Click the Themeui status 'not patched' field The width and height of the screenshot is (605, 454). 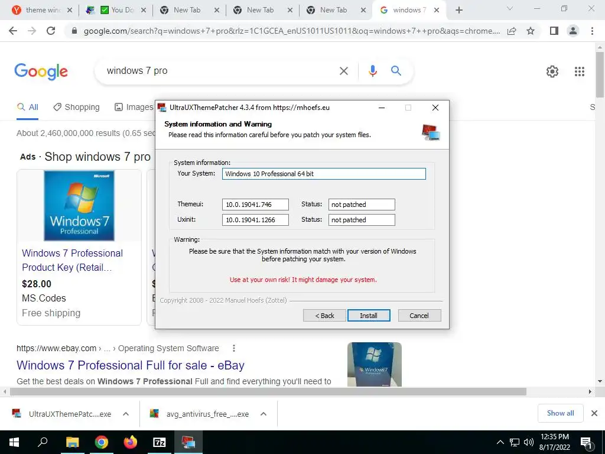[362, 205]
